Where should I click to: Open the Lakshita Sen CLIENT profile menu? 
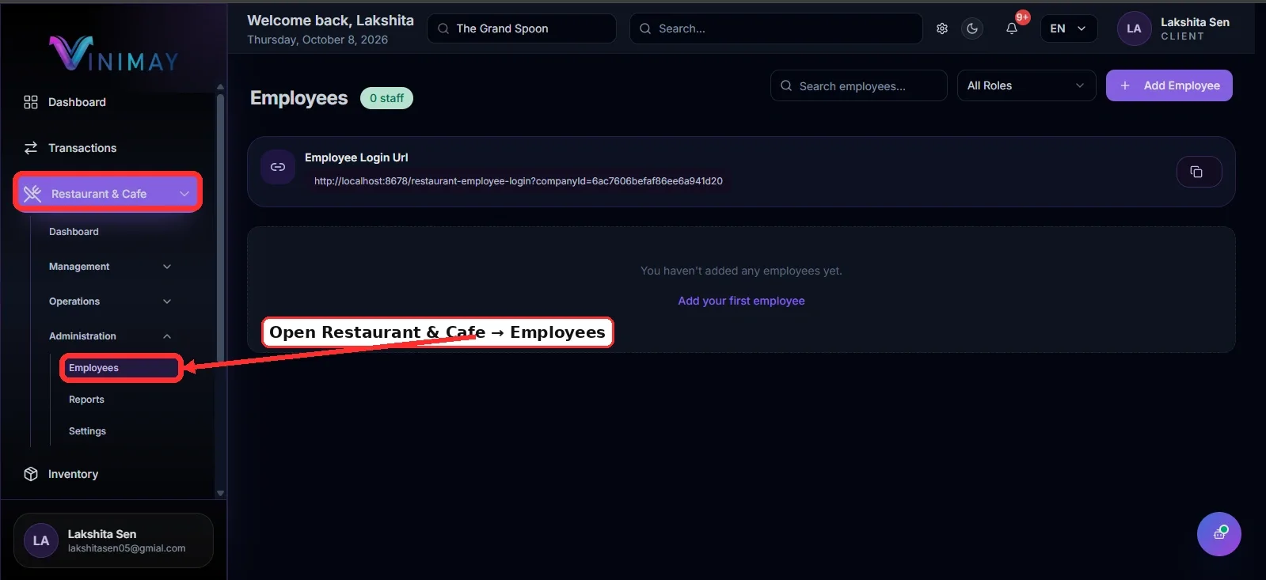pos(1173,28)
